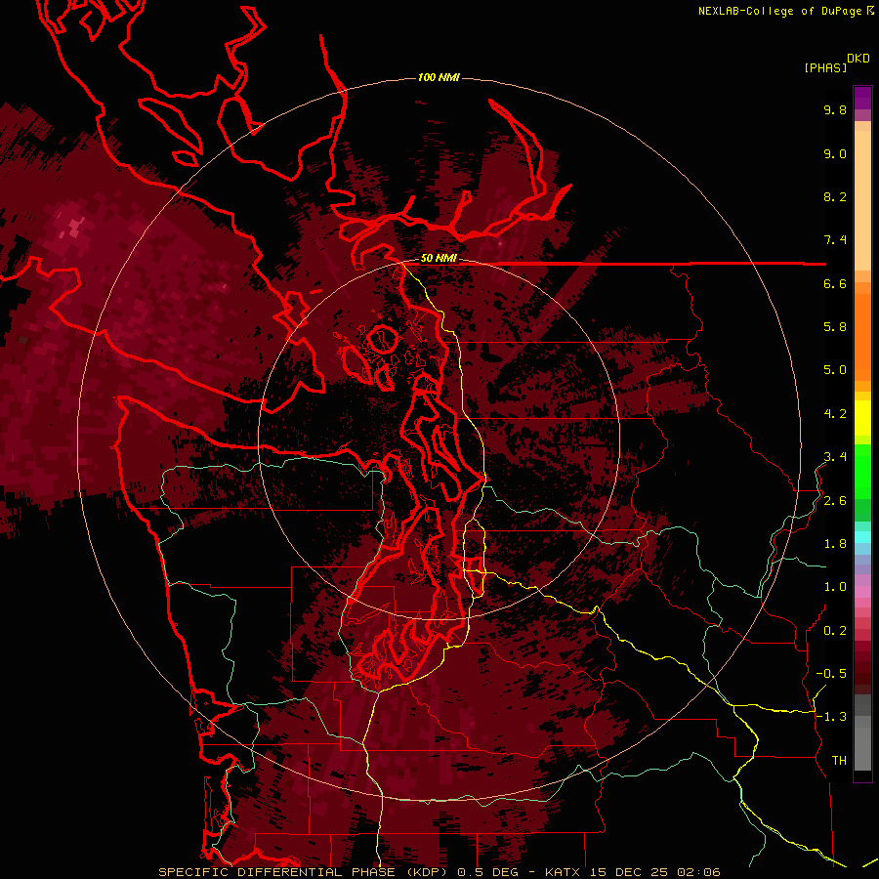Click the [PHAS] label above the color scale
The image size is (879, 879).
[x=825, y=67]
